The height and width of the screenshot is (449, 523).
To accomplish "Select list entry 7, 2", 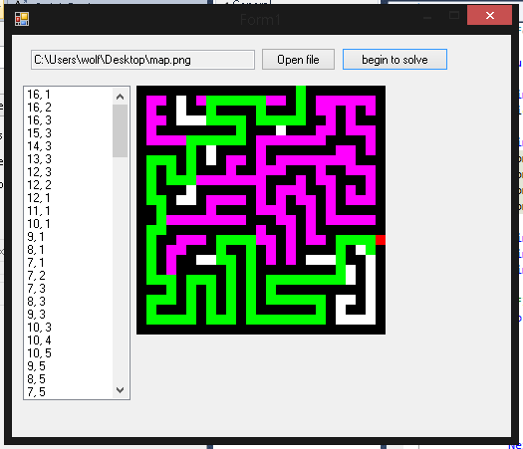I will [x=36, y=276].
